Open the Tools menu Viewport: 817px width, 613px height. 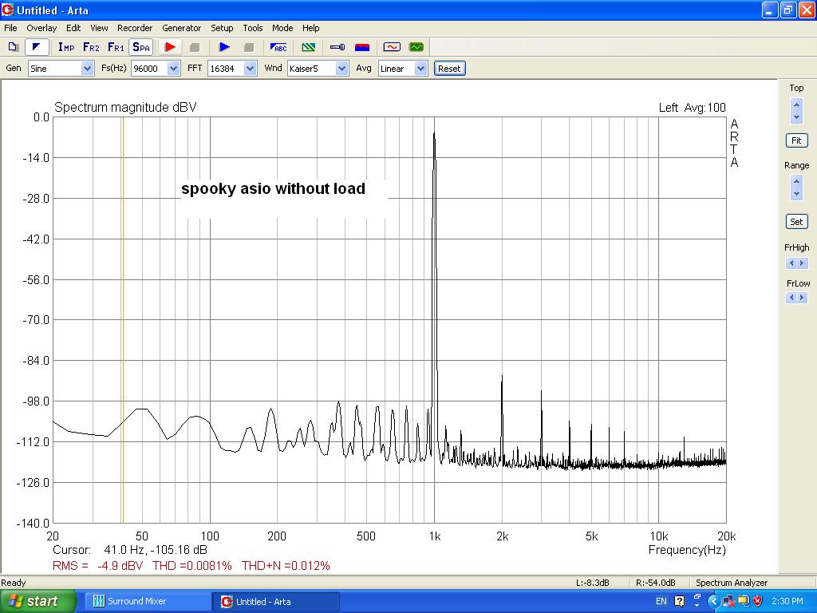[x=253, y=28]
